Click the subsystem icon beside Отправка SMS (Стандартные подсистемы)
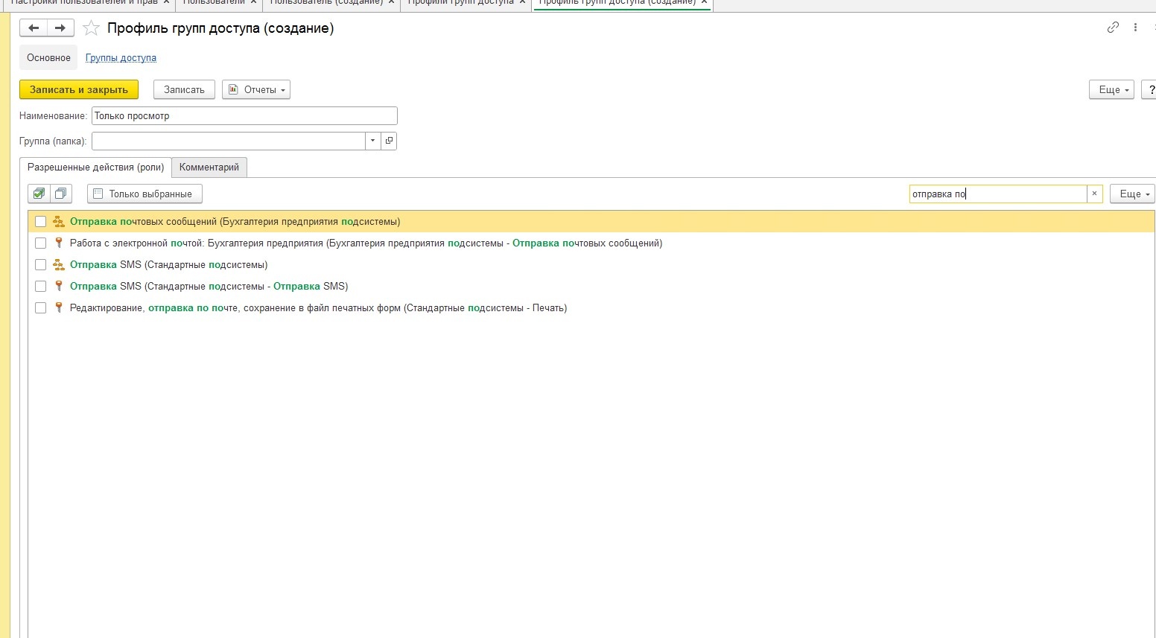The width and height of the screenshot is (1156, 638). (x=58, y=264)
